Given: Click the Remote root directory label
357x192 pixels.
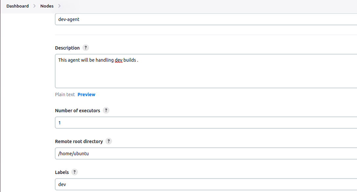Looking at the screenshot, I should (x=79, y=141).
